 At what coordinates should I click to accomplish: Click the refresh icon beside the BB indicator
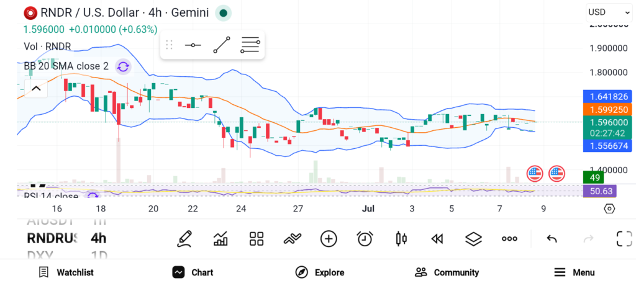click(x=123, y=67)
